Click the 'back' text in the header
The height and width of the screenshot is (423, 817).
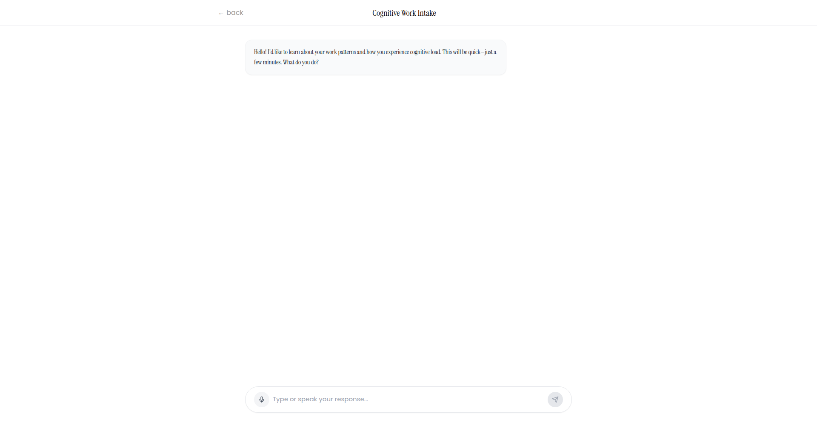pos(235,13)
